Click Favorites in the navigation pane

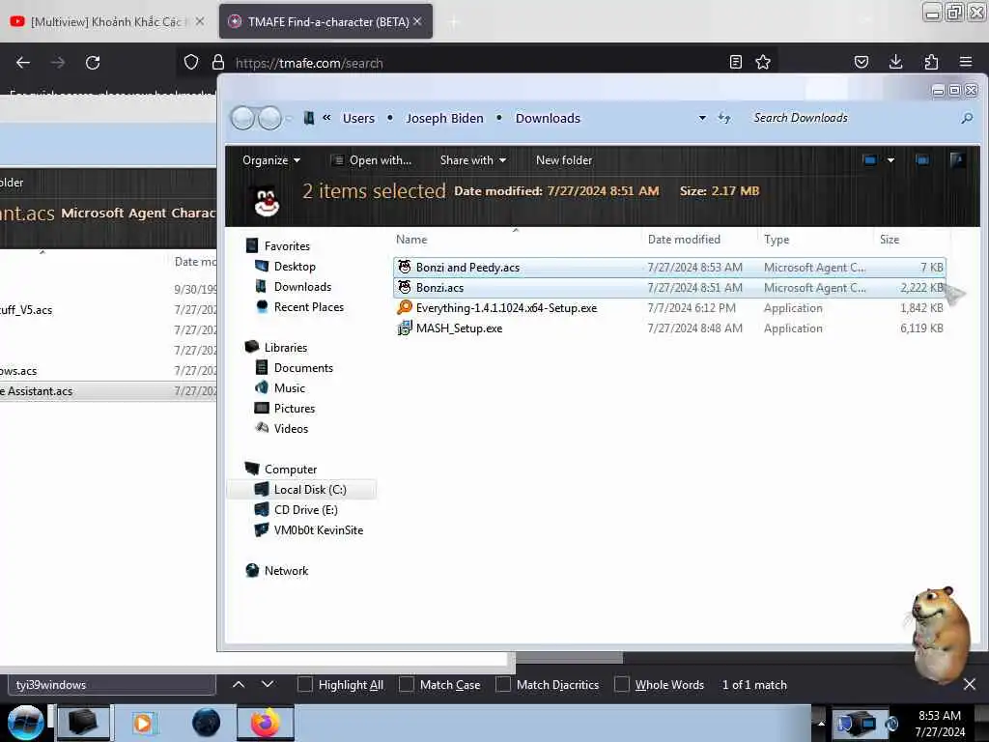[x=287, y=246]
